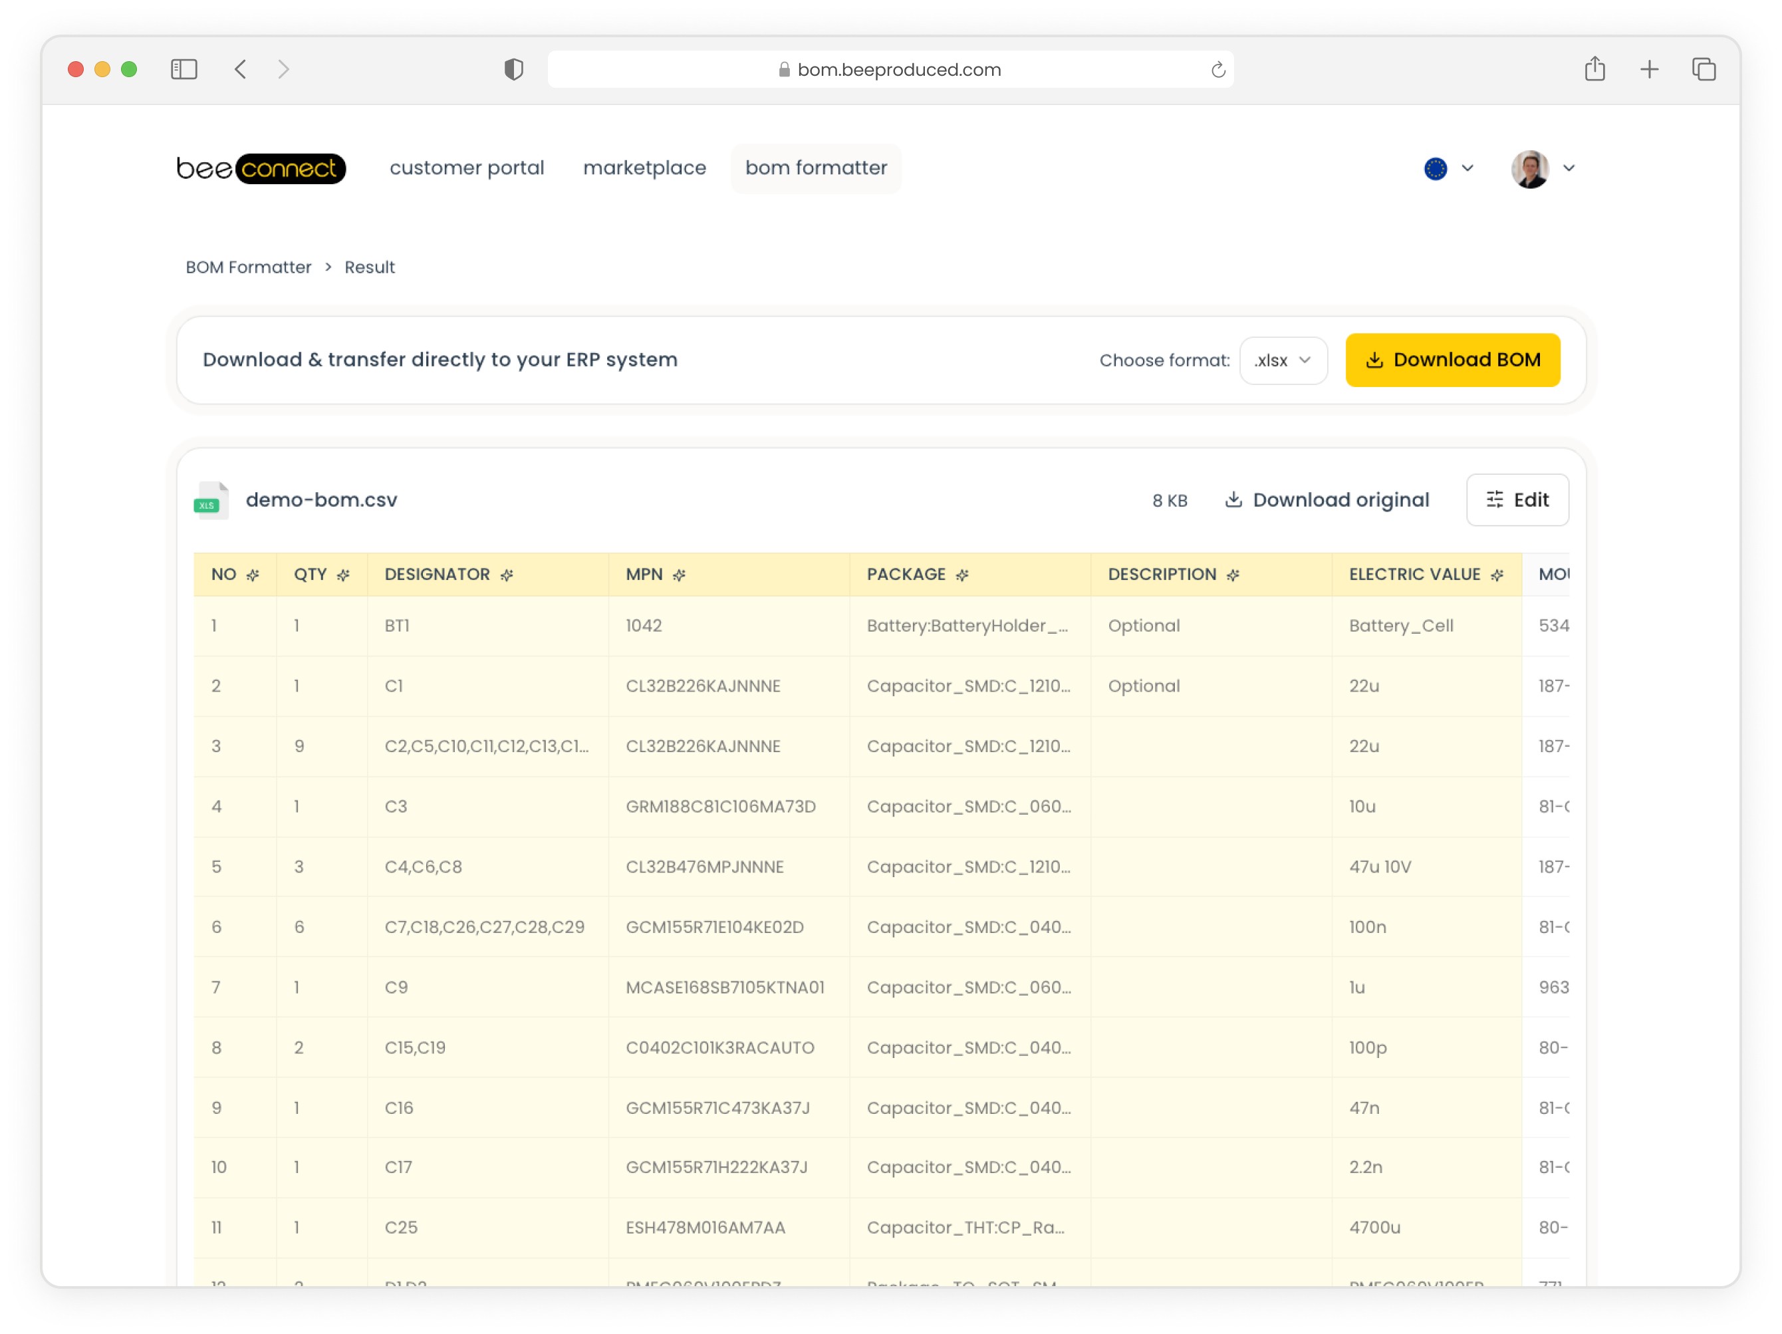Click the DESIGNATOR column header

(x=488, y=575)
